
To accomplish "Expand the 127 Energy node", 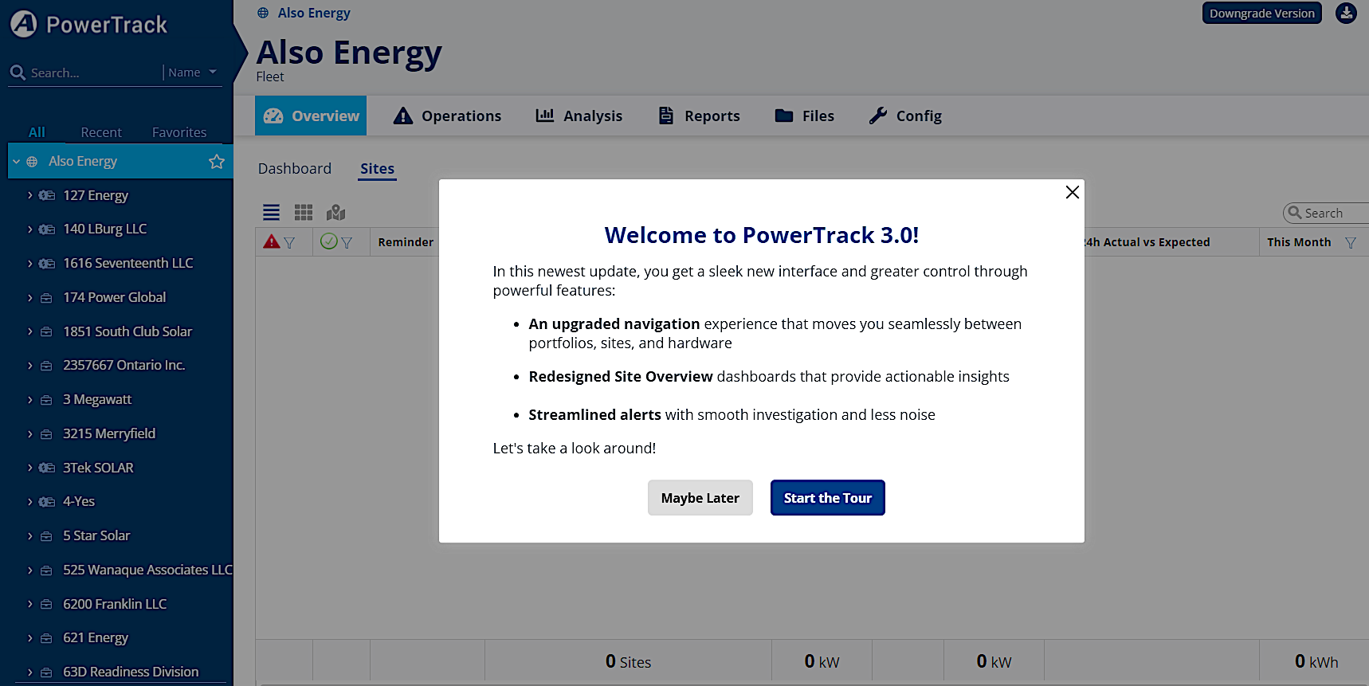I will (x=29, y=195).
